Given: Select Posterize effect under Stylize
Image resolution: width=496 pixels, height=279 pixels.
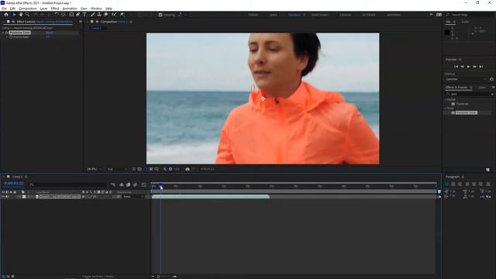Looking at the screenshot, I should (x=462, y=104).
